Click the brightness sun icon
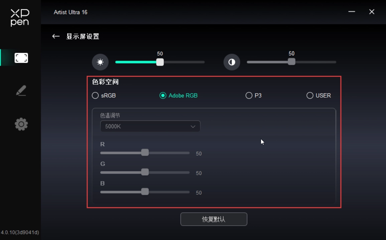386x240 pixels. pos(100,62)
